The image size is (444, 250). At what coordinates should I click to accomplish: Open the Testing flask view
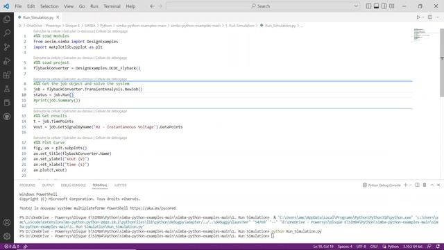click(7, 89)
